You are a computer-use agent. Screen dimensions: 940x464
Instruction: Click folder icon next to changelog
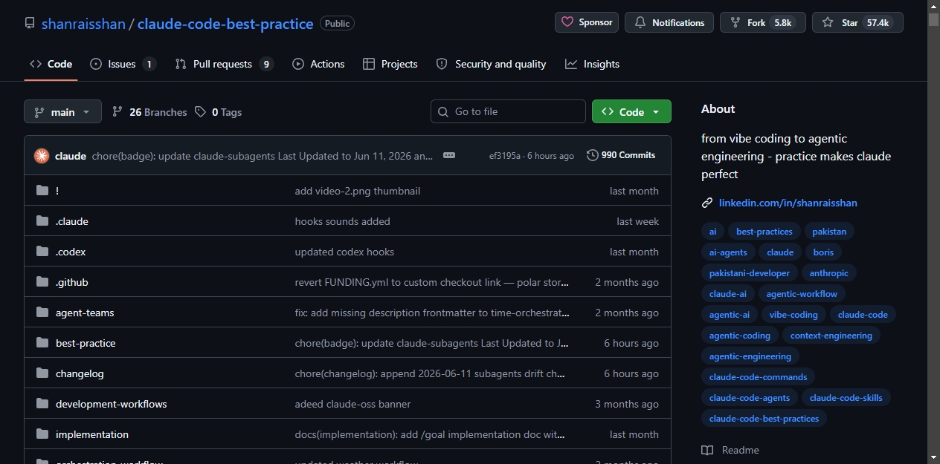pos(42,373)
